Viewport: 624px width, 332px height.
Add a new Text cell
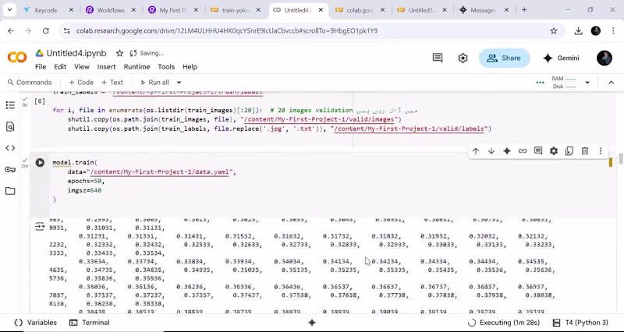pos(112,83)
